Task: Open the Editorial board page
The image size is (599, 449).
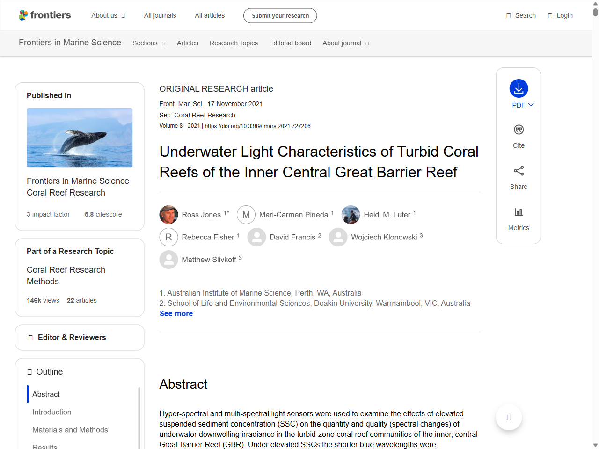Action: [290, 43]
